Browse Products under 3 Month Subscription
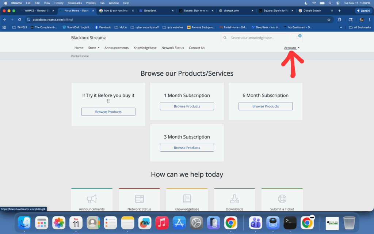The width and height of the screenshot is (374, 234). (187, 148)
